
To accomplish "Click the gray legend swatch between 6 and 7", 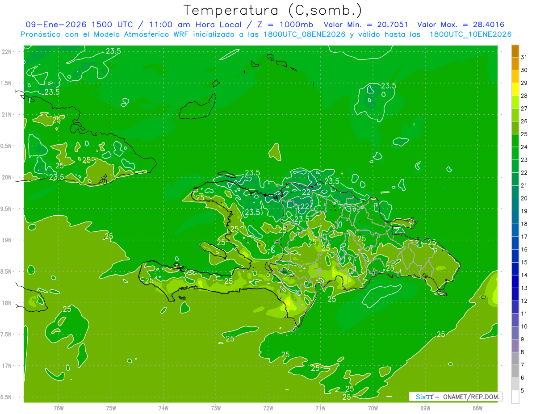I will coord(515,371).
